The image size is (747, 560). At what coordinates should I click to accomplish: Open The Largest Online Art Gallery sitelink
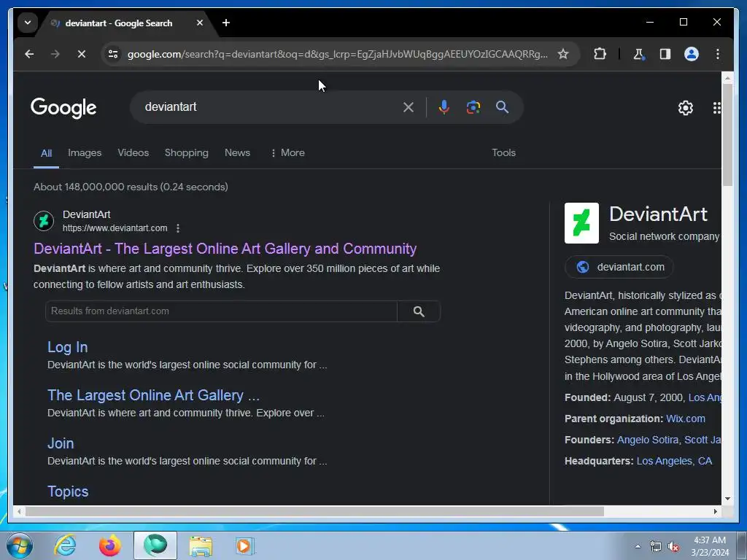tap(153, 395)
